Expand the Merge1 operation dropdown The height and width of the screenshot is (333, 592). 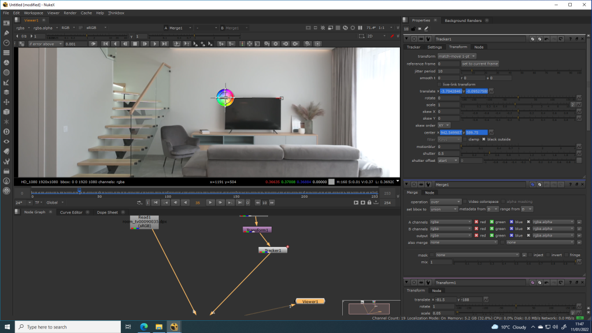pyautogui.click(x=445, y=202)
